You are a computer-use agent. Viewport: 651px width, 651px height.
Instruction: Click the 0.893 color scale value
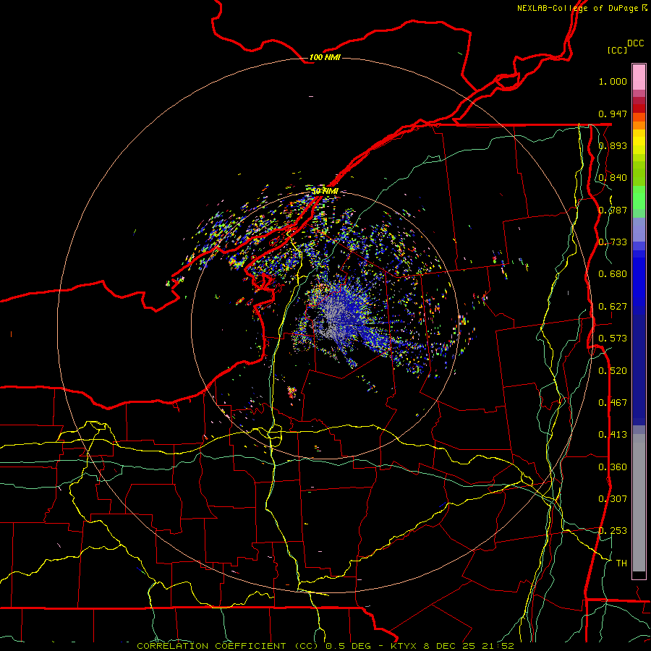point(613,145)
